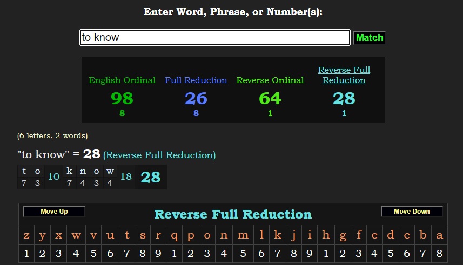The height and width of the screenshot is (265, 463).
Task: Click the phrase input field containing "to know"
Action: (x=215, y=37)
